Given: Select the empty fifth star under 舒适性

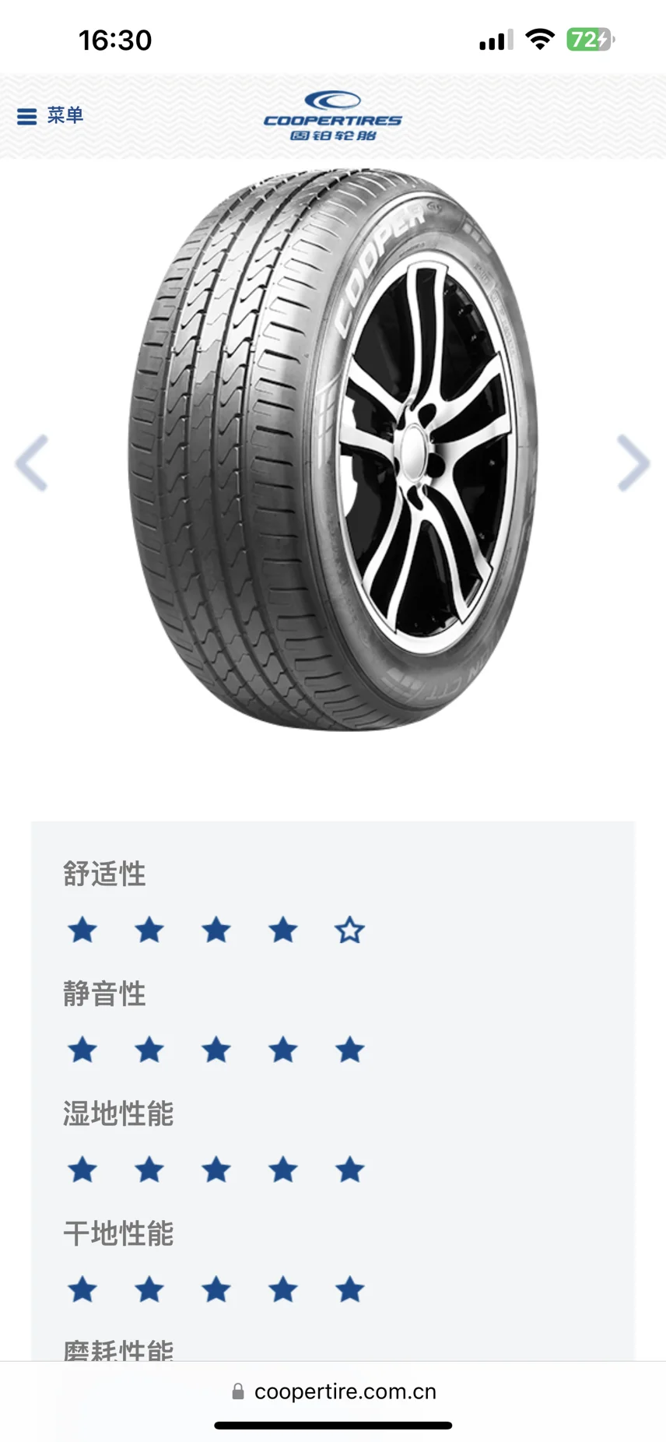Looking at the screenshot, I should click(x=350, y=930).
